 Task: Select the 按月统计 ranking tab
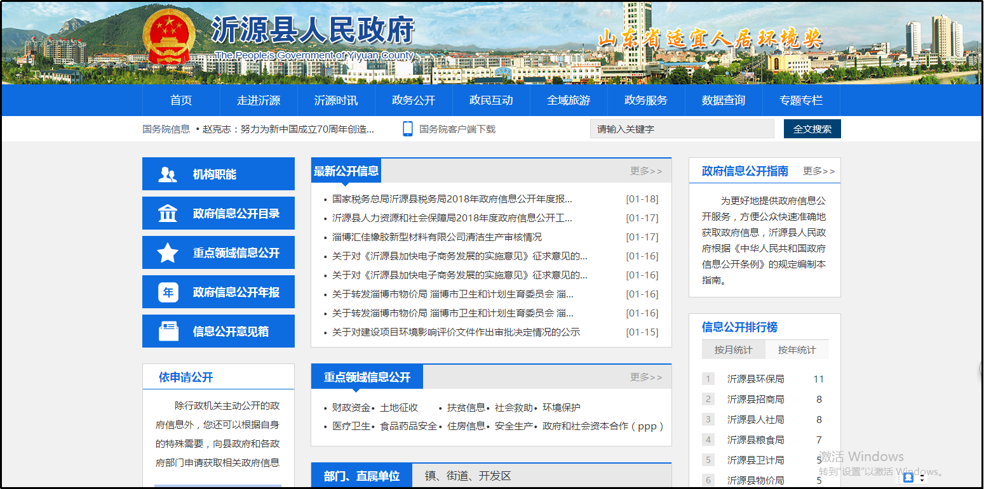(733, 350)
